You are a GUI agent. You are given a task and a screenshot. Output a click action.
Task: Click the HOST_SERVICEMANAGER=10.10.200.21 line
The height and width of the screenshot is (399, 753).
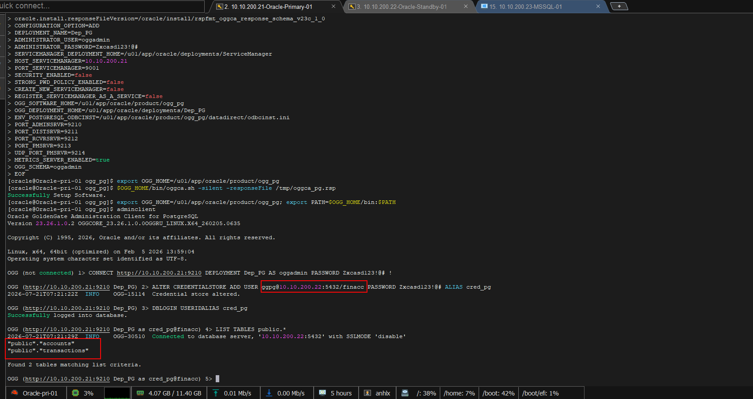coord(71,61)
